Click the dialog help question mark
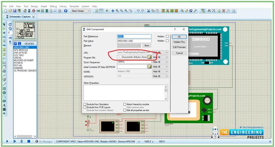The width and height of the screenshot is (275, 147). (175, 29)
